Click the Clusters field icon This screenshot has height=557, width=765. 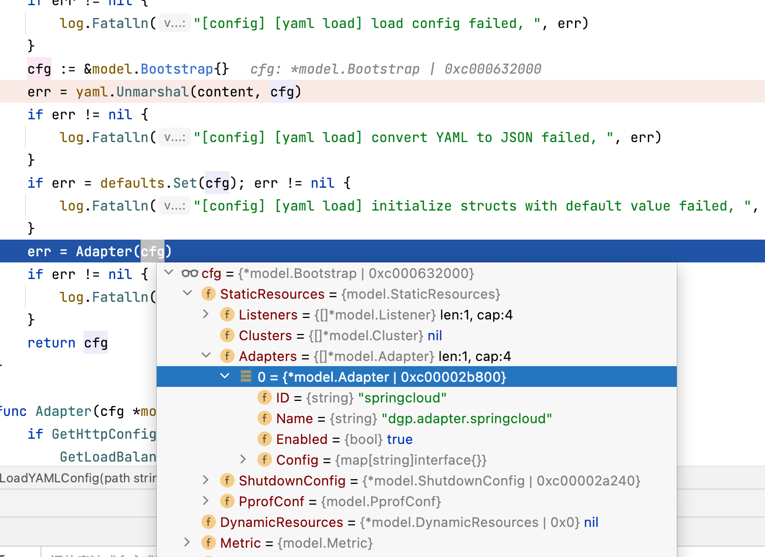[227, 336]
